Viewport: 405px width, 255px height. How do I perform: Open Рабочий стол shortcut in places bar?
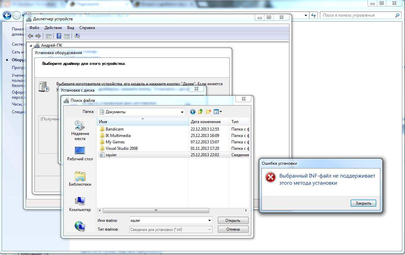80,154
